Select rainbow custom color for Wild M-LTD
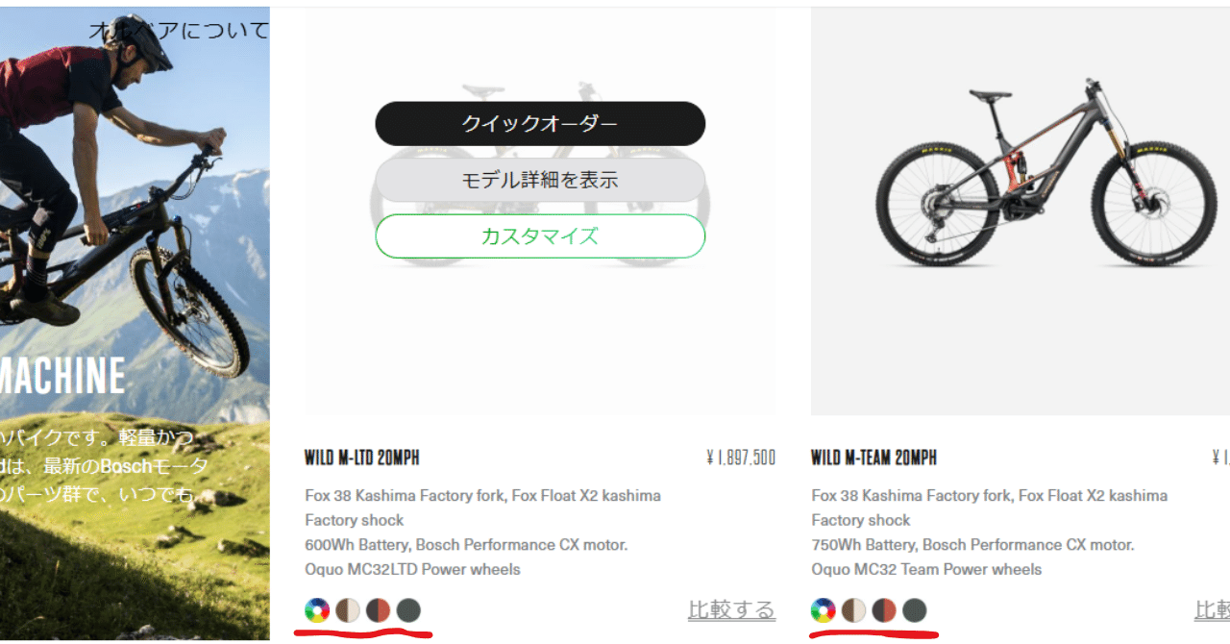This screenshot has width=1230, height=644. [317, 610]
